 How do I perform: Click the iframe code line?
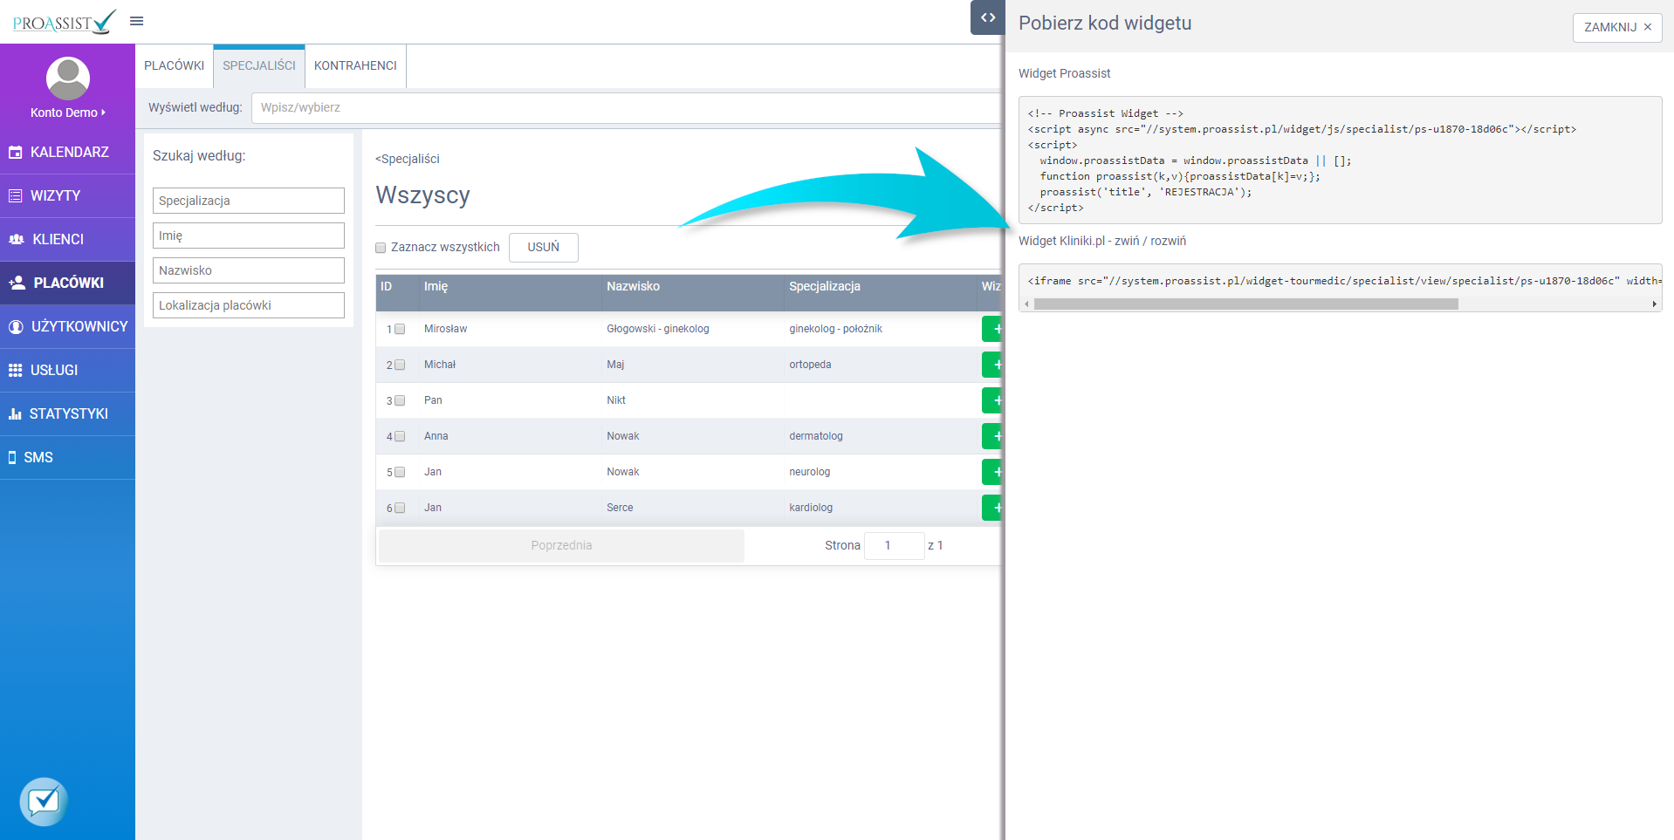[x=1344, y=281]
